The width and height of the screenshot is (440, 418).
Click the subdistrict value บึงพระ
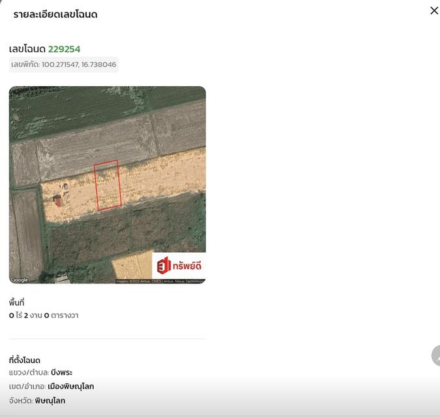coord(61,372)
